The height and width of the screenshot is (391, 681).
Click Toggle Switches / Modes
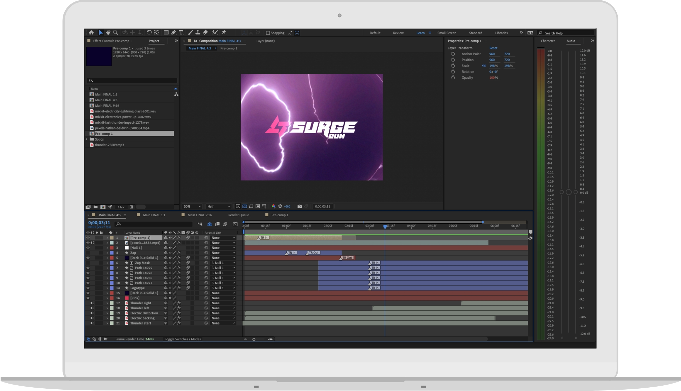click(183, 339)
